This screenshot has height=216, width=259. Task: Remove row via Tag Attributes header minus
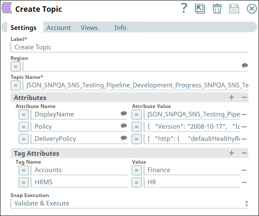click(x=244, y=153)
